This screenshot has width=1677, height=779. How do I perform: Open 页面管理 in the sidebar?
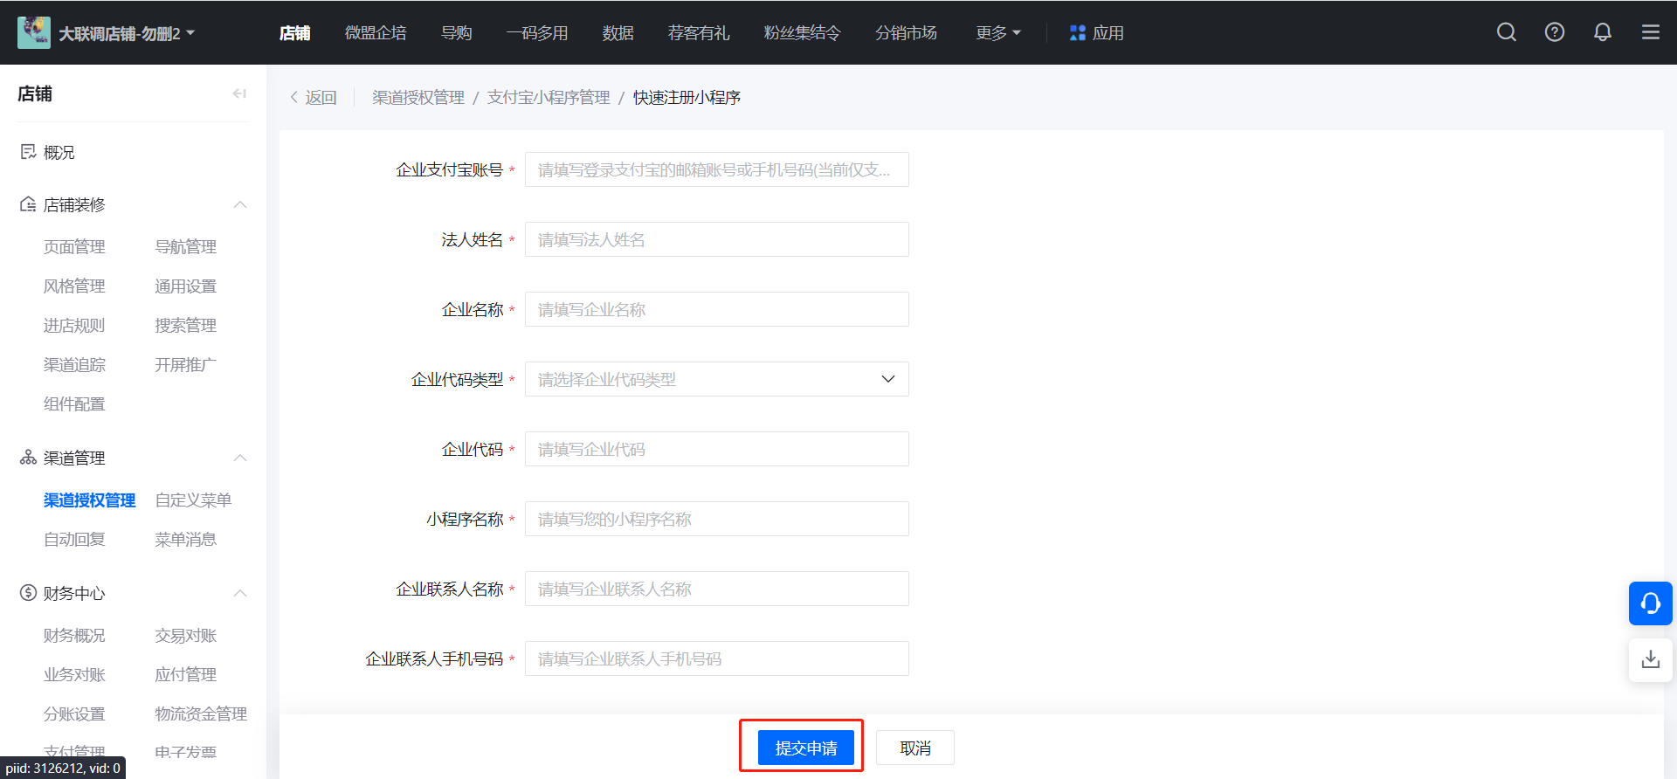pyautogui.click(x=74, y=247)
